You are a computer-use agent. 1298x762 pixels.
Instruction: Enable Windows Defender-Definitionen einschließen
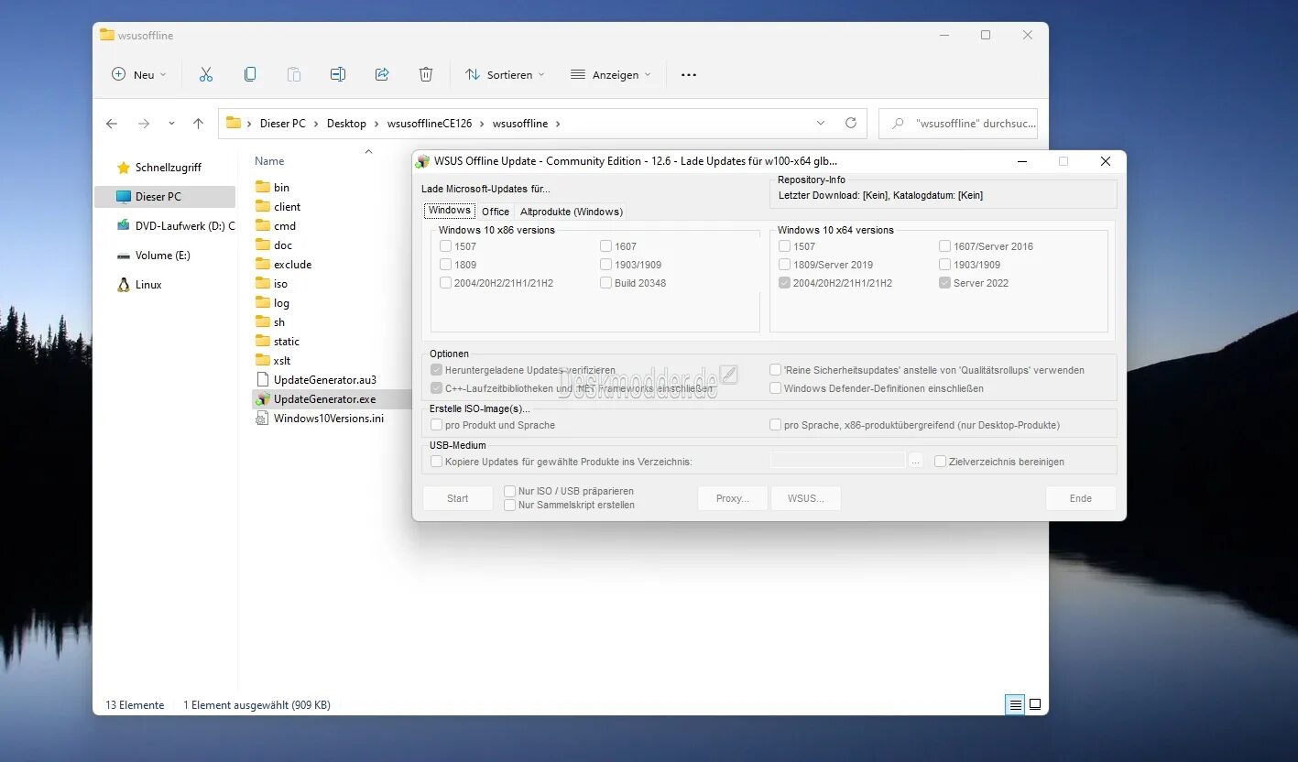[776, 388]
